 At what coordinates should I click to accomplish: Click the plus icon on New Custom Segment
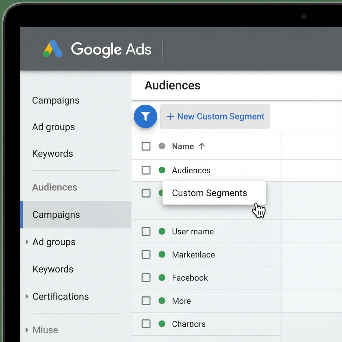(x=171, y=116)
